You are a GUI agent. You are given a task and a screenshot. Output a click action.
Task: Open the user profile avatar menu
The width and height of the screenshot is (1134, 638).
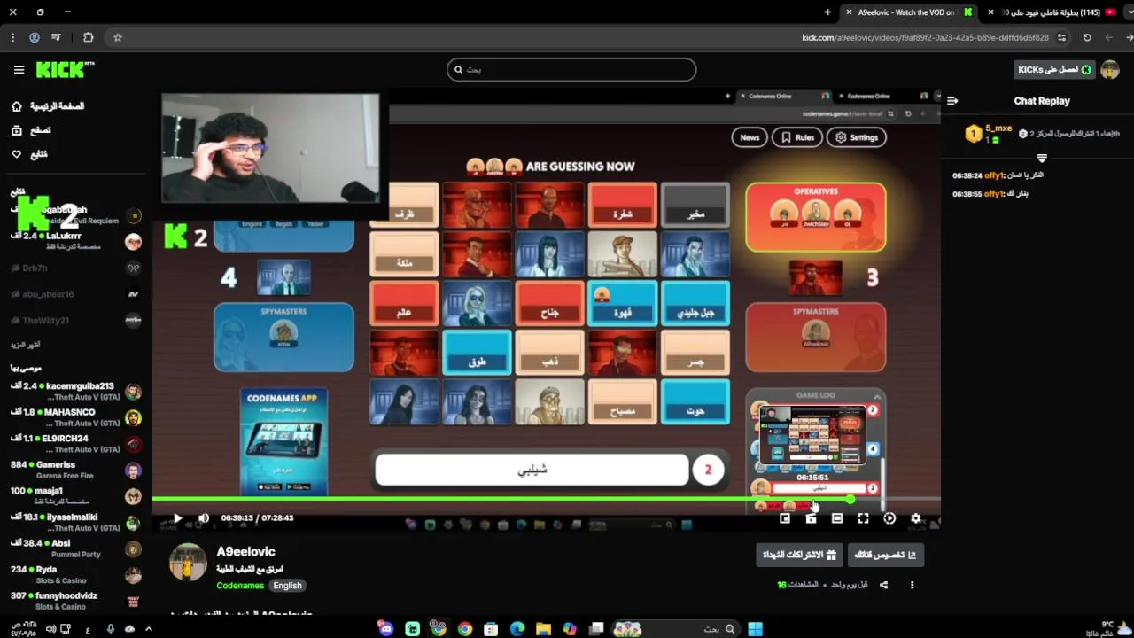[1110, 70]
